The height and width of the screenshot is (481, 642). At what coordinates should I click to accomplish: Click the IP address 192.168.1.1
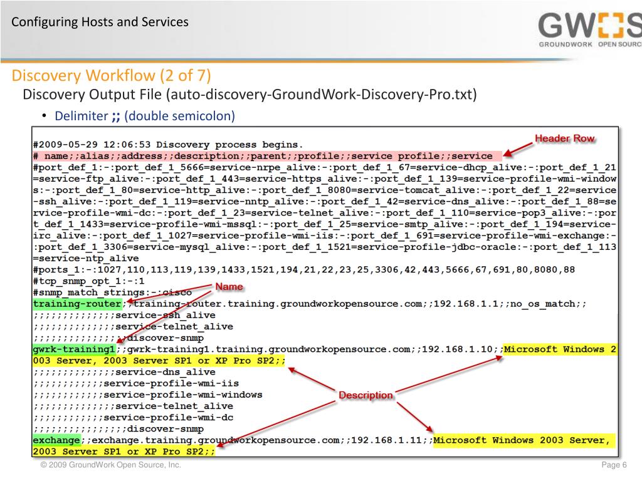[466, 304]
